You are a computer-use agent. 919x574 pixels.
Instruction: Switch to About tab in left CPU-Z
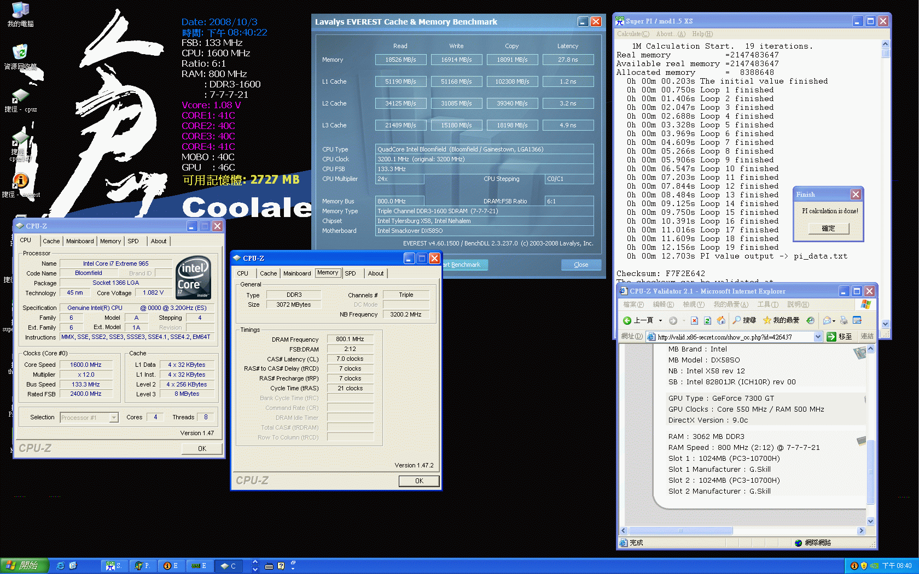(159, 241)
